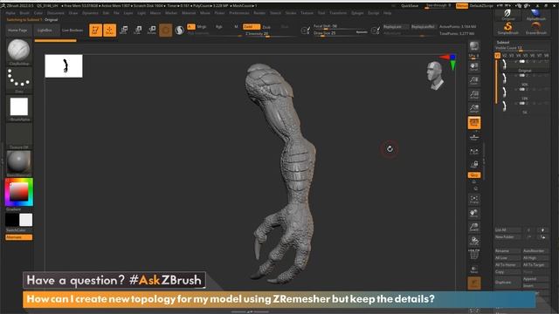Toggle Edit mode button
The image size is (559, 314).
[95, 31]
